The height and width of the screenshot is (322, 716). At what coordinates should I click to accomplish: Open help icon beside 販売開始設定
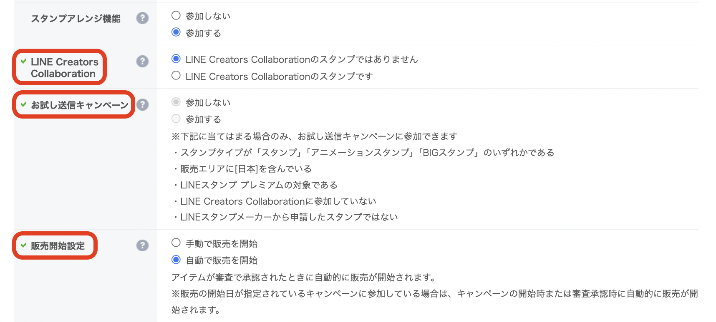[x=142, y=245]
